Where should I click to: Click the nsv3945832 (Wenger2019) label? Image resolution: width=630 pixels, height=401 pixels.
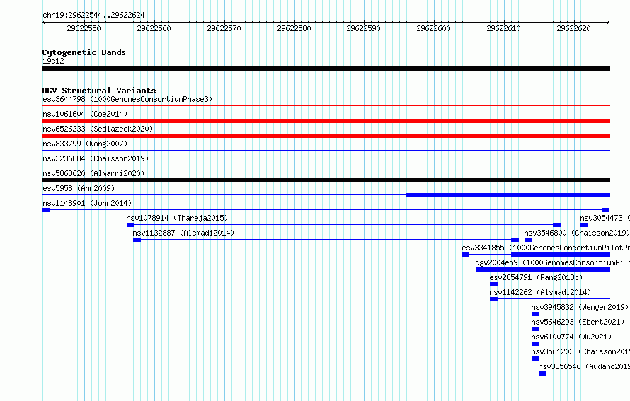(580, 307)
